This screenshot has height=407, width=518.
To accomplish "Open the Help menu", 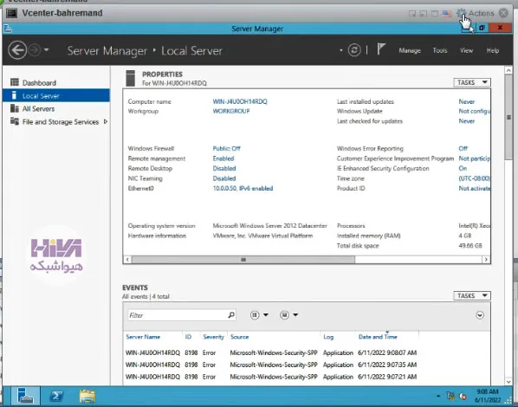I will pos(493,50).
